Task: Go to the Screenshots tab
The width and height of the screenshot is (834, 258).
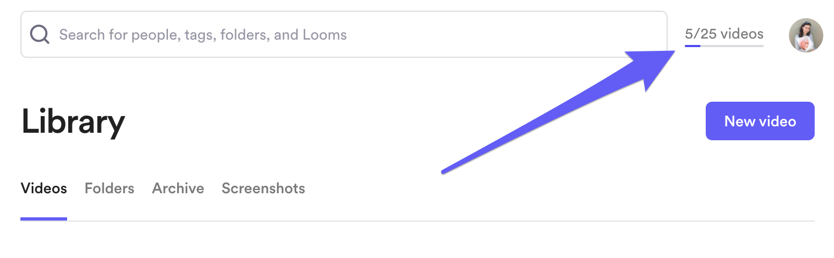Action: (263, 188)
